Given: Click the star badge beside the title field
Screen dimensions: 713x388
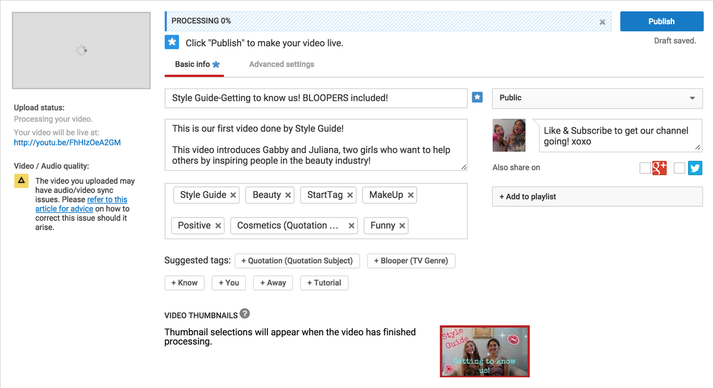Looking at the screenshot, I should coord(477,97).
